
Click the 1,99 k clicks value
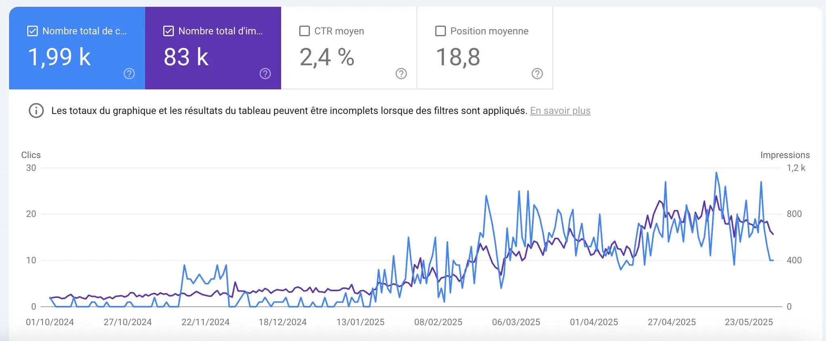click(60, 56)
